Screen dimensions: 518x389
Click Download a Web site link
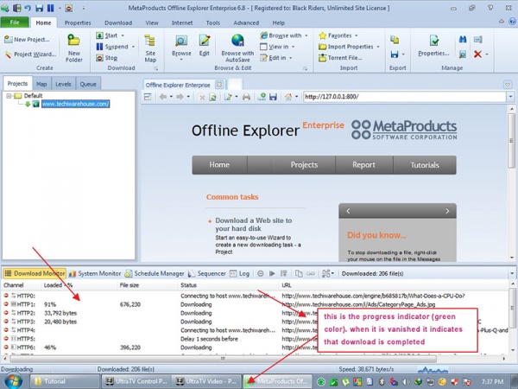point(254,224)
